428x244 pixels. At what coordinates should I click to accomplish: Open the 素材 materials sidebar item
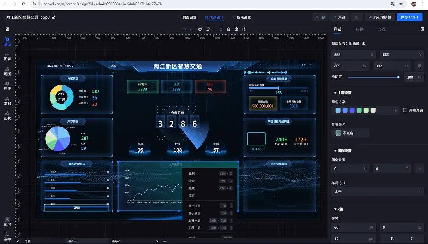[7, 101]
